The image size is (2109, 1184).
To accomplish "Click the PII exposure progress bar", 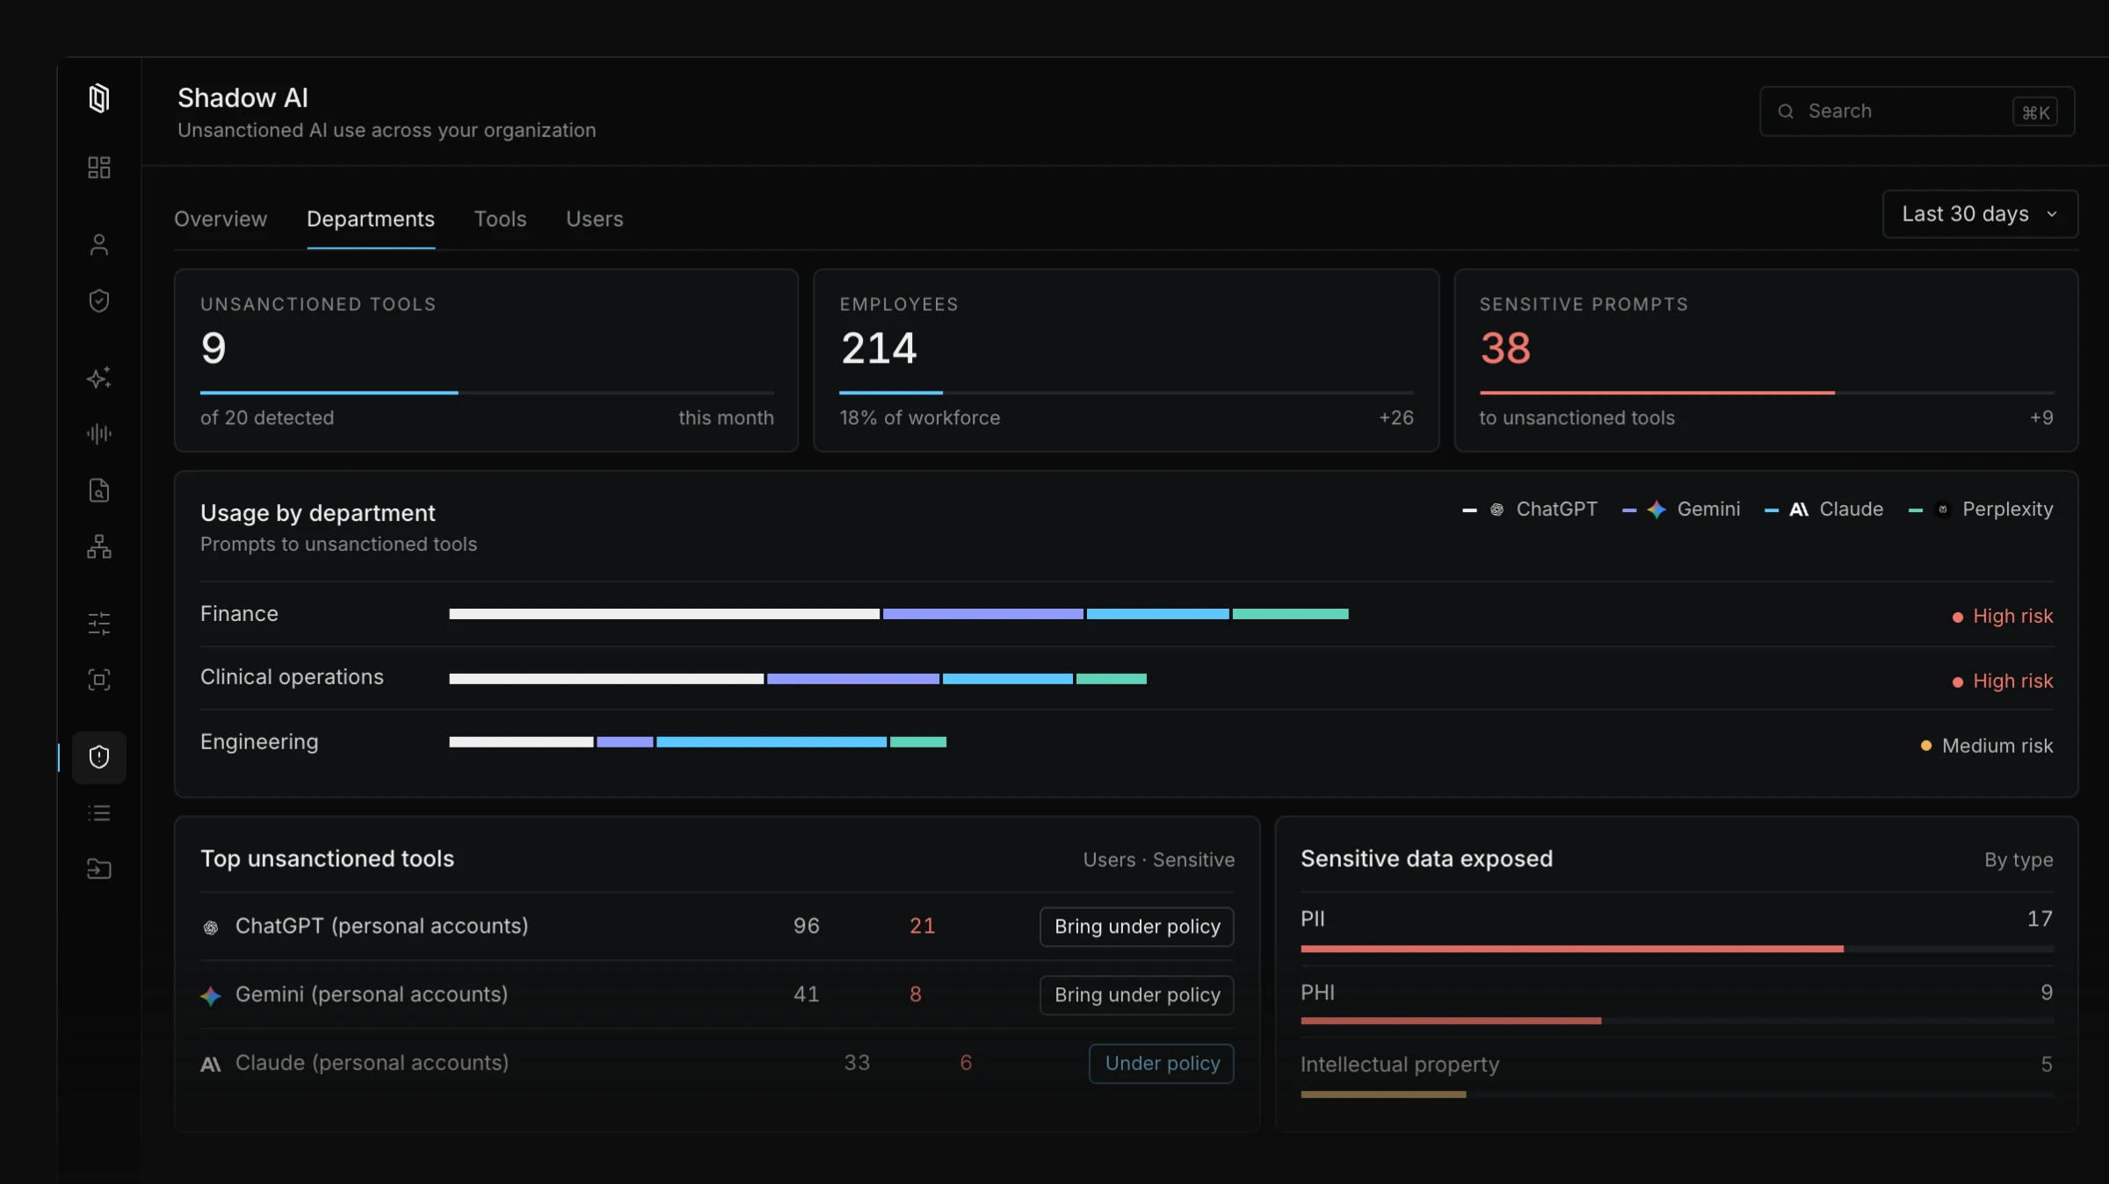I will tap(1677, 949).
